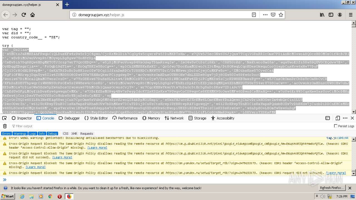Toggle reader view in address bar
The image size is (356, 200).
(x=254, y=15)
